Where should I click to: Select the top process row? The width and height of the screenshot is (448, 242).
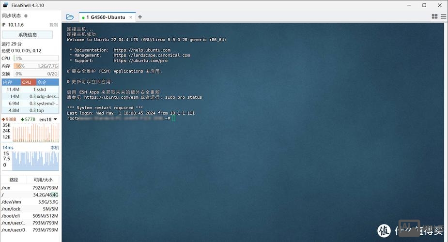pyautogui.click(x=31, y=110)
